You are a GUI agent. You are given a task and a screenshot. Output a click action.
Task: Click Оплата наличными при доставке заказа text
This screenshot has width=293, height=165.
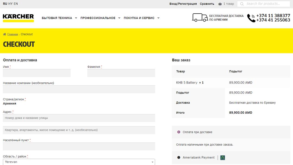pos(205,145)
